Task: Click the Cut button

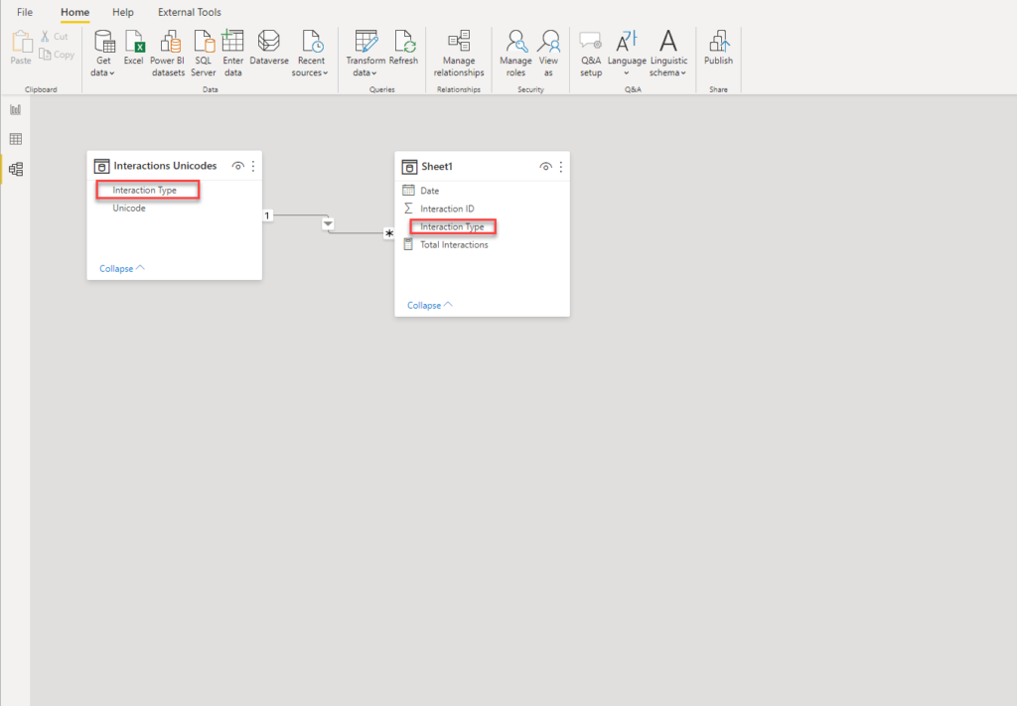Action: pyautogui.click(x=55, y=37)
